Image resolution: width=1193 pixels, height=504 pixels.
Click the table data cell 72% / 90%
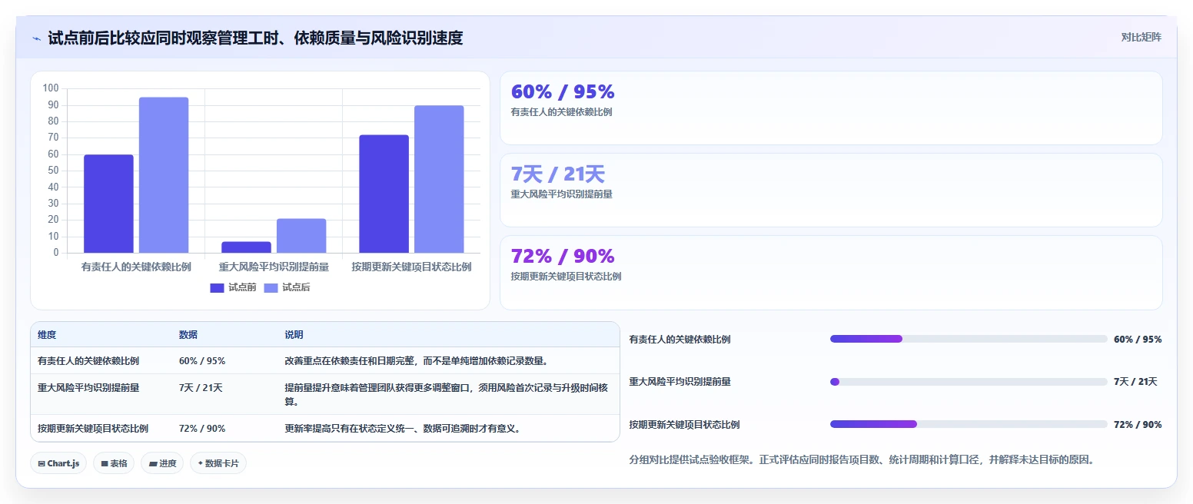pos(202,429)
